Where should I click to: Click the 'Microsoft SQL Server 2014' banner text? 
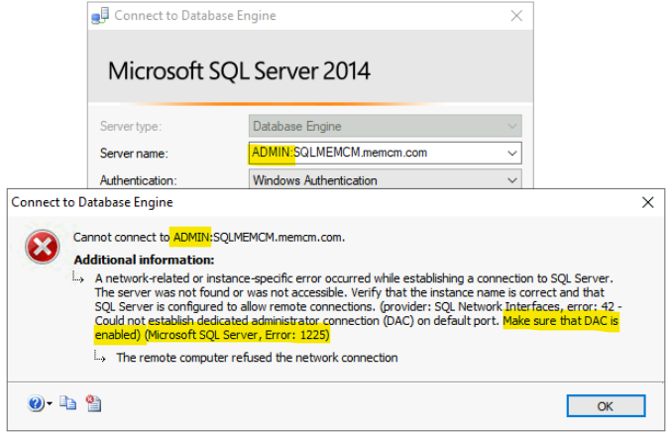239,70
